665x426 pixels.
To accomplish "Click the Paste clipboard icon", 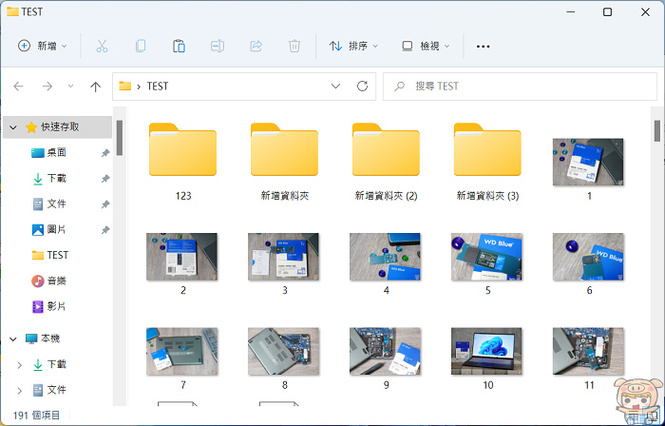I will click(x=179, y=46).
